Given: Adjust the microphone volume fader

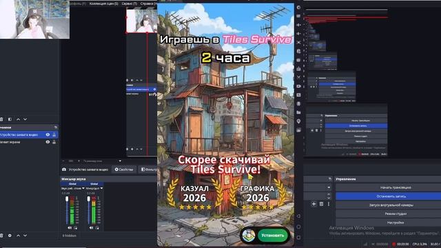Looking at the screenshot, I should tap(89, 199).
